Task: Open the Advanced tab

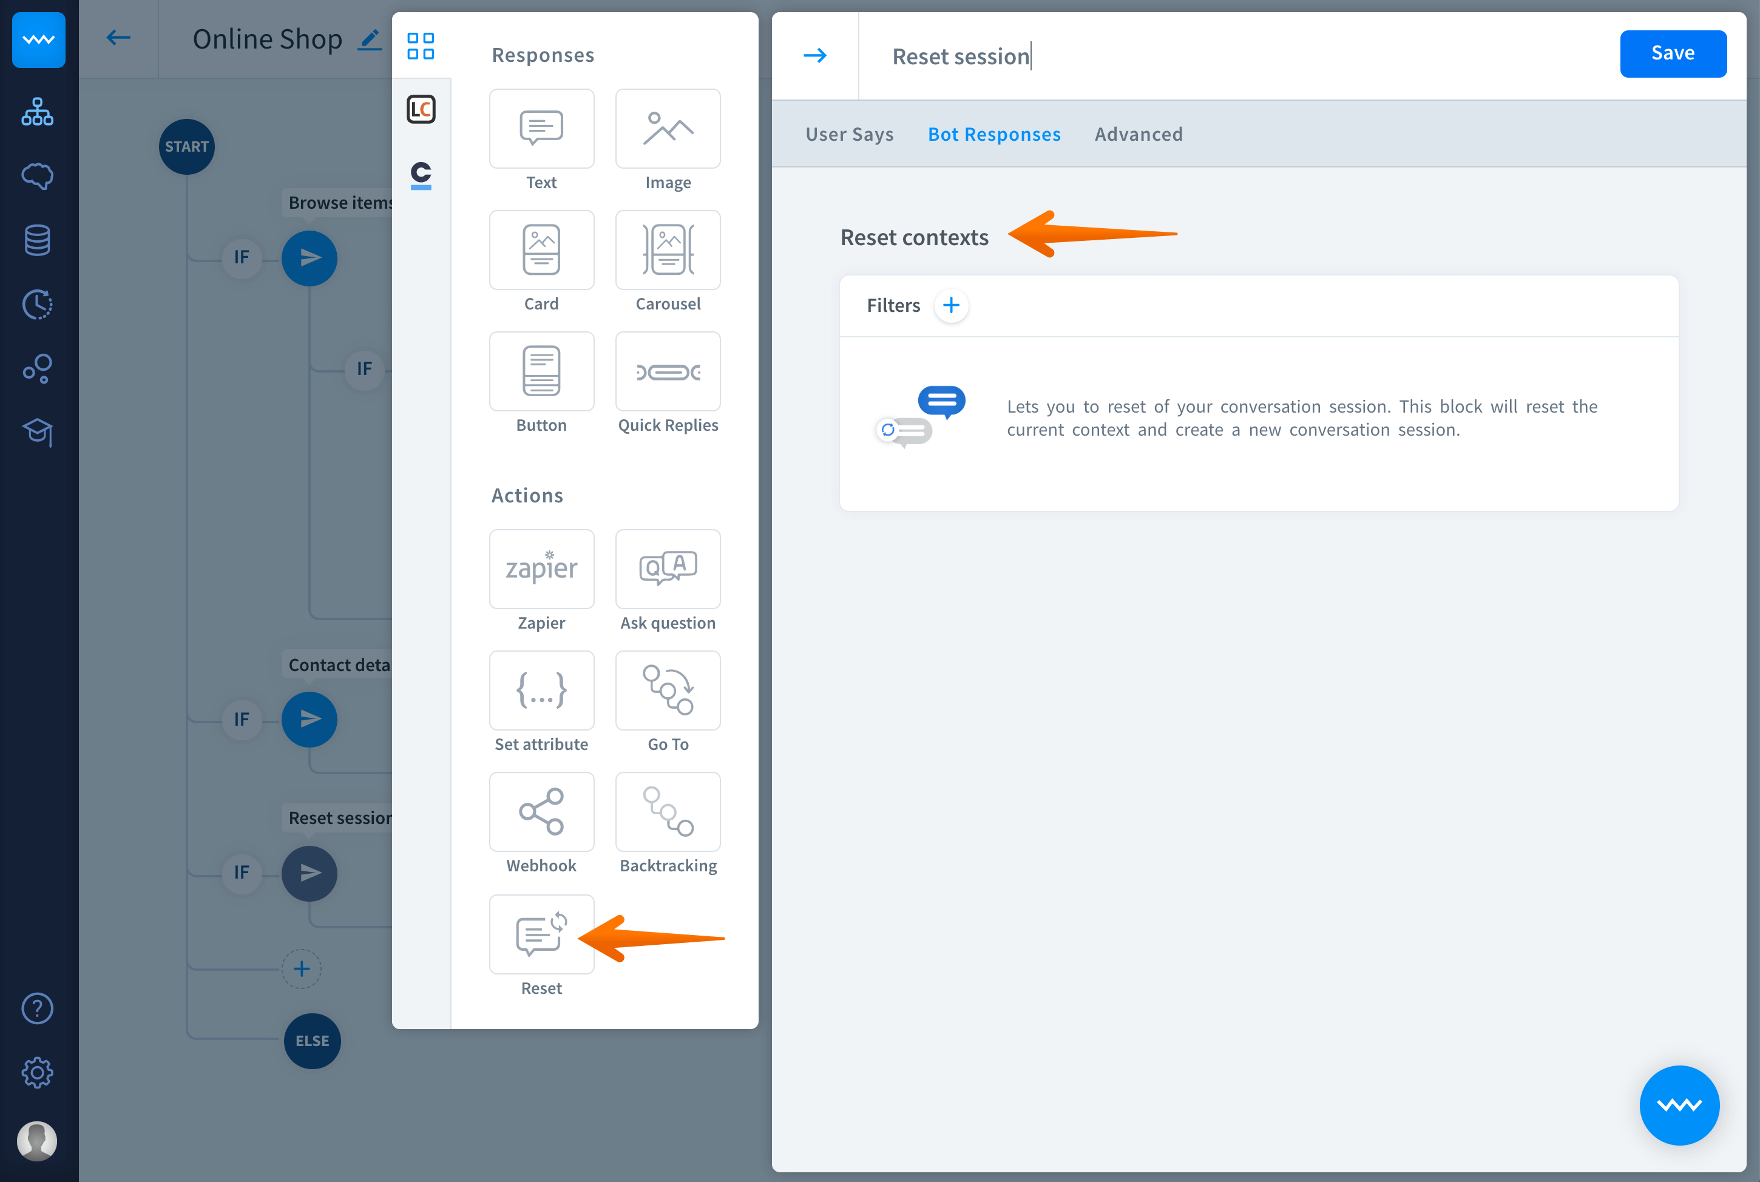Action: (1138, 134)
